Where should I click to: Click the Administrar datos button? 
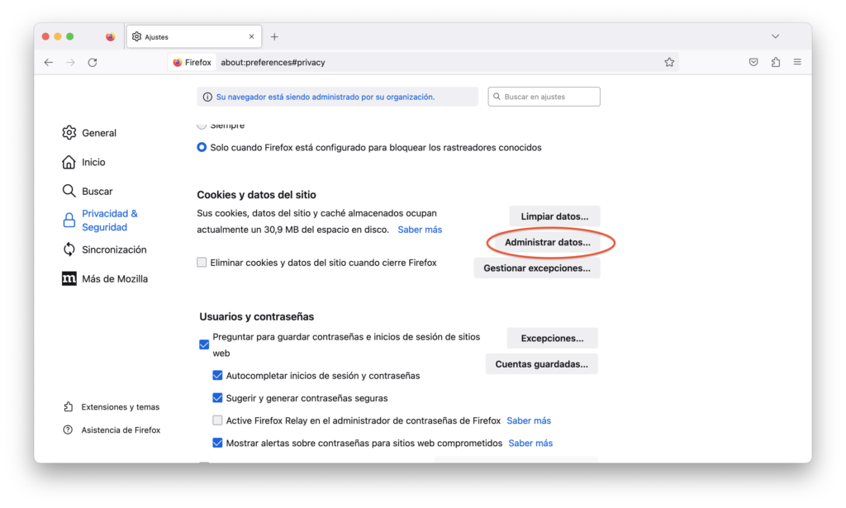point(548,243)
